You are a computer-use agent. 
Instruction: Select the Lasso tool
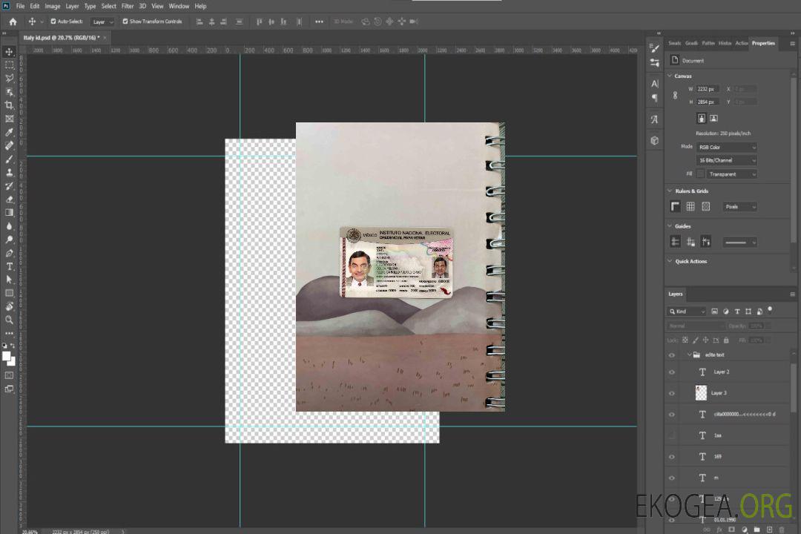point(10,78)
